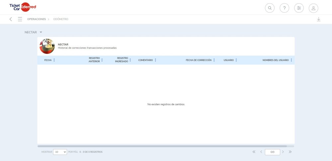This screenshot has height=161, width=332.
Task: Click '0 - 0 DE 0 REGISTROS' text
Action: (x=91, y=152)
